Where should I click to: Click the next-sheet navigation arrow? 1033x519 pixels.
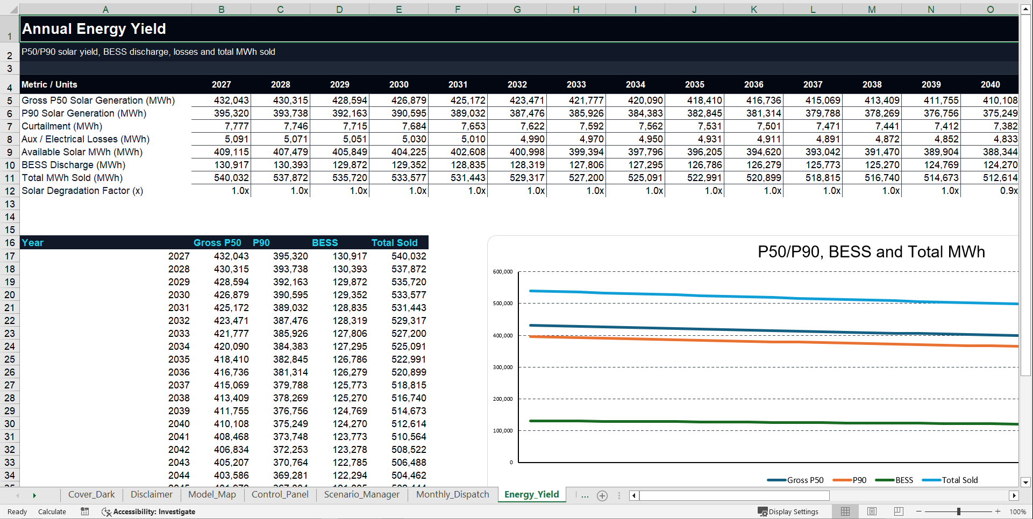(34, 495)
